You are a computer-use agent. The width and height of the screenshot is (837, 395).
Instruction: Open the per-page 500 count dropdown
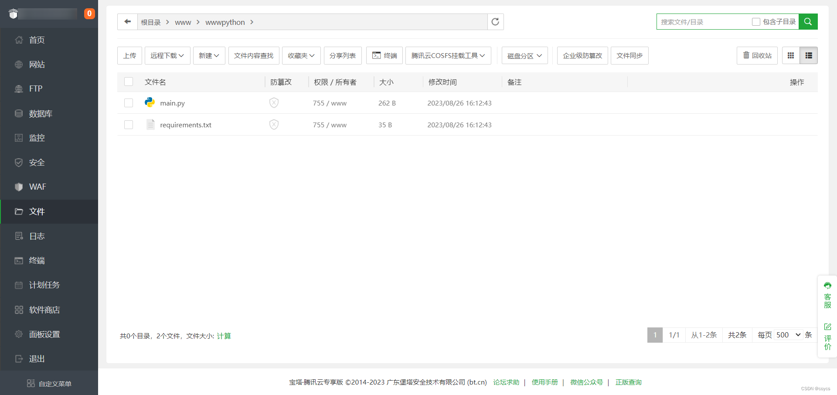789,335
